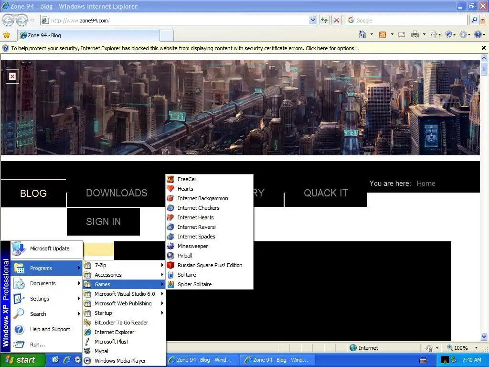Expand Microsoft Visual Studio 6.0 group
This screenshot has width=489, height=367.
click(x=124, y=294)
